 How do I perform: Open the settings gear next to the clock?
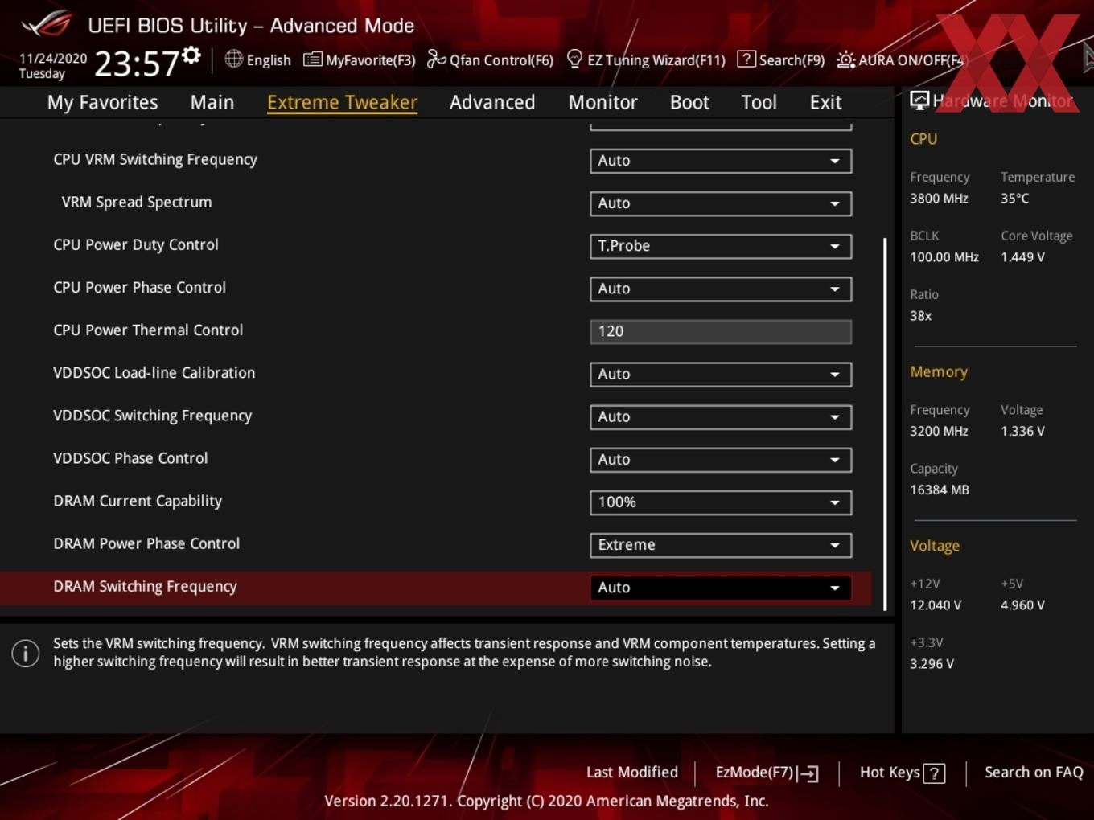tap(191, 55)
